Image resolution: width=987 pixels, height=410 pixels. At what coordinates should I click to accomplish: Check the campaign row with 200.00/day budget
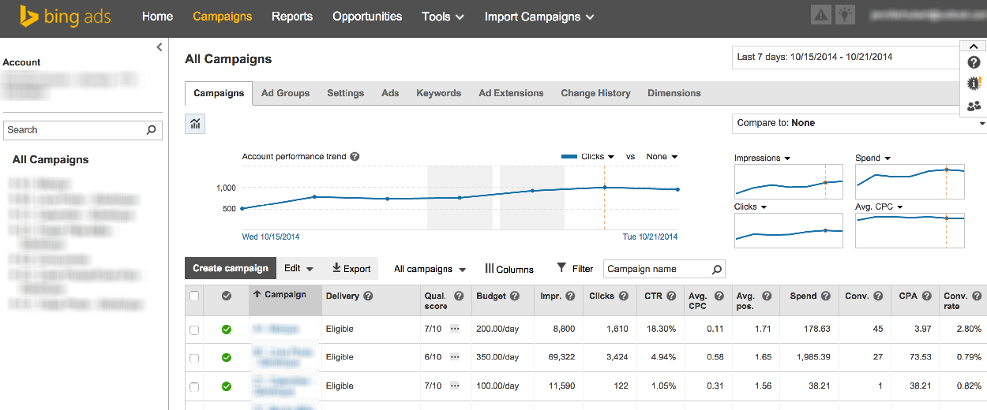pyautogui.click(x=194, y=330)
